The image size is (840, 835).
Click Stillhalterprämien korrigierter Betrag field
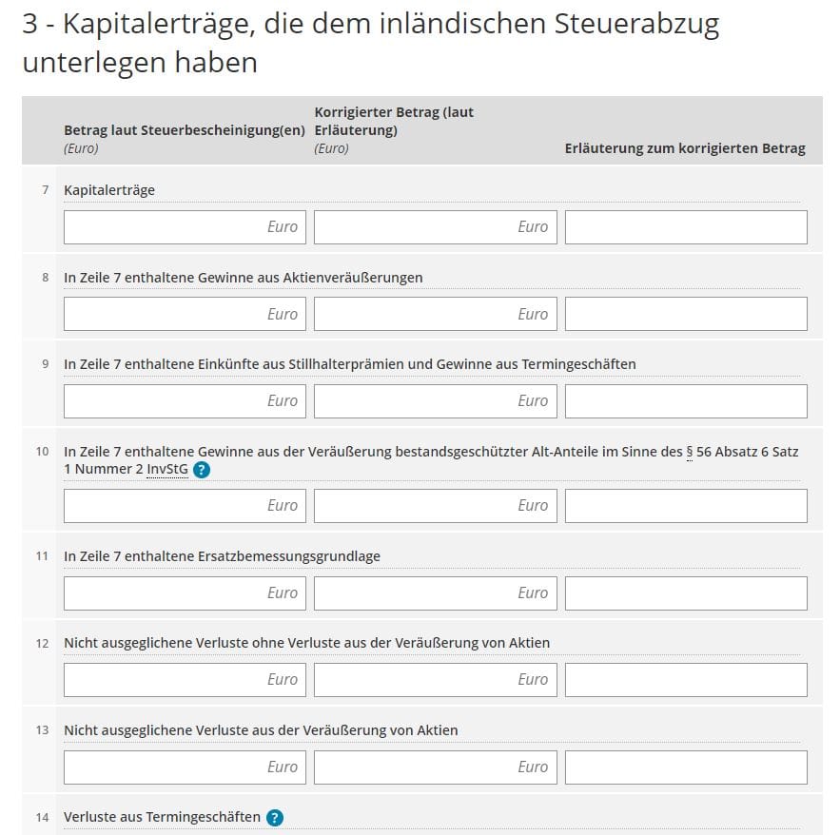(x=435, y=400)
